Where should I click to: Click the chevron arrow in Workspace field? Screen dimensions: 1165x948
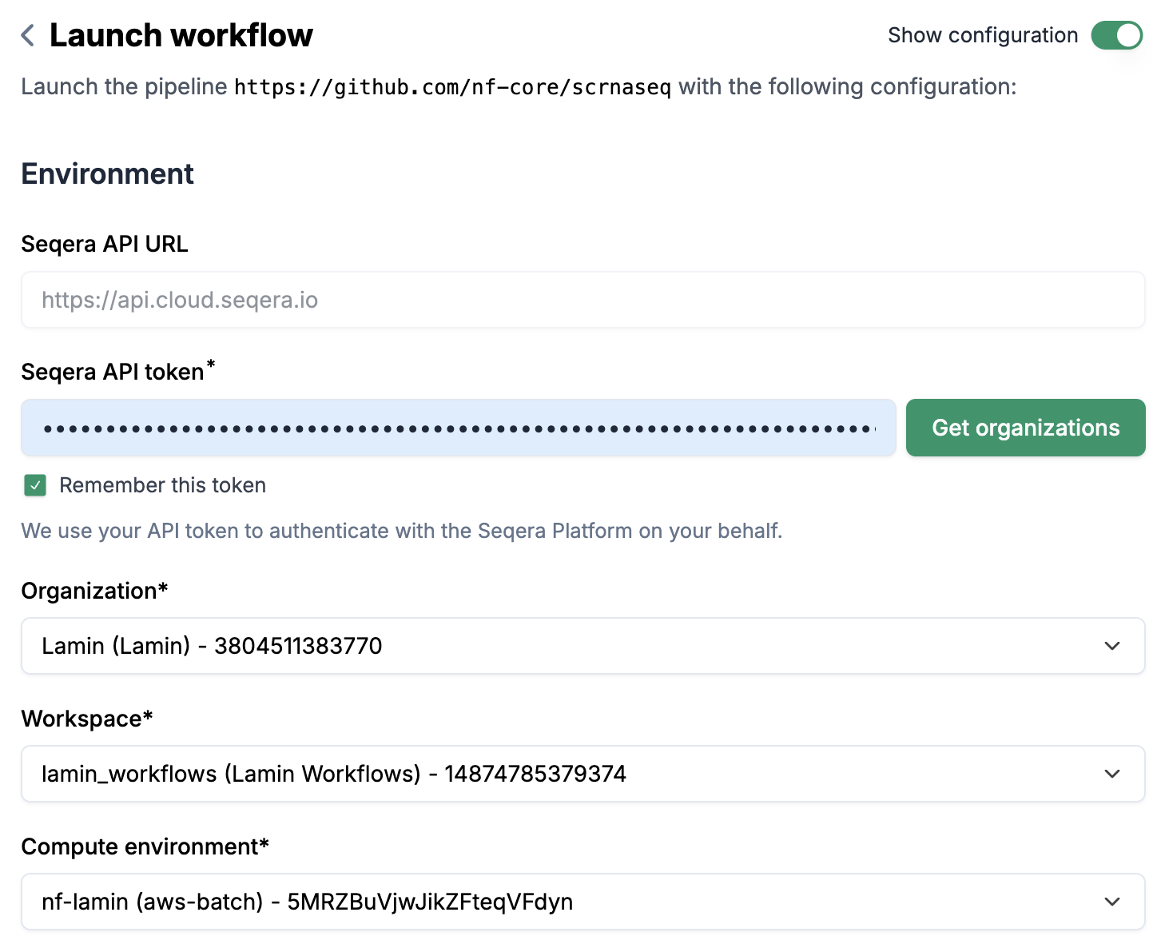click(x=1111, y=774)
